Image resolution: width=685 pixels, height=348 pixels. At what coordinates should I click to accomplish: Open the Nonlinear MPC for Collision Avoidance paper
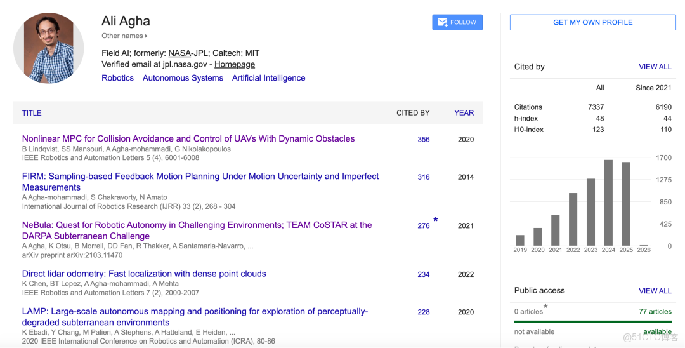188,138
